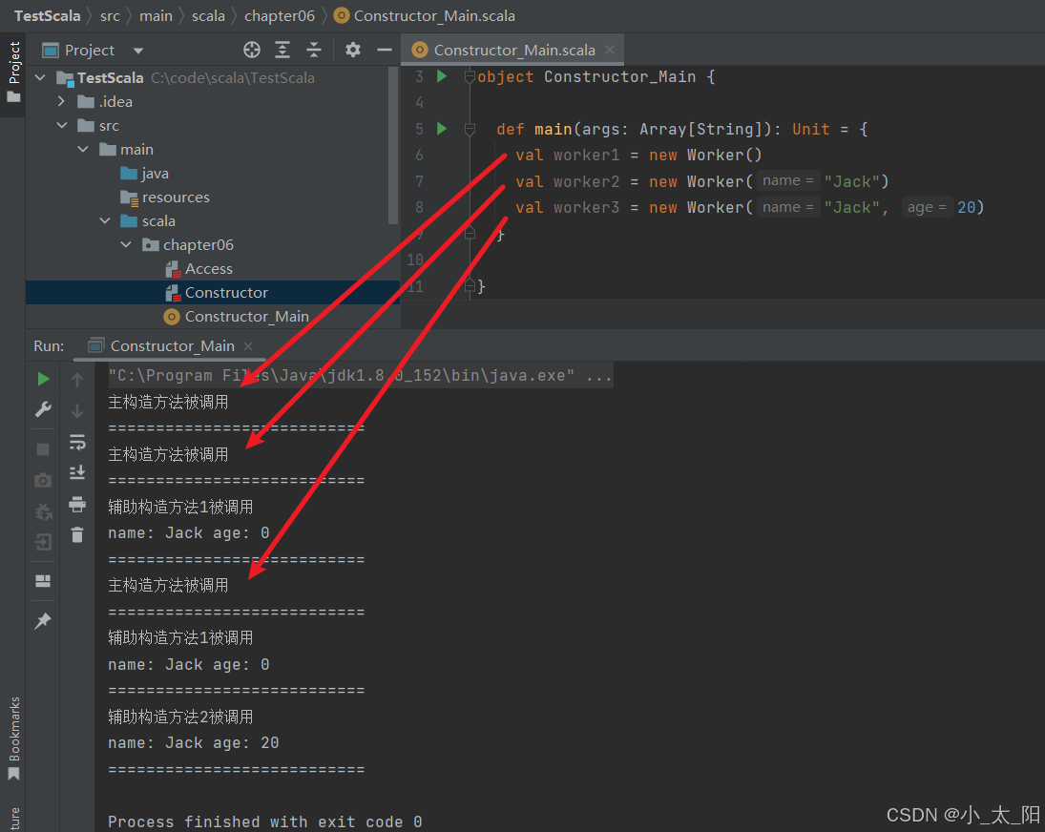The height and width of the screenshot is (832, 1045).
Task: Collapse the main folder
Action: 83,149
